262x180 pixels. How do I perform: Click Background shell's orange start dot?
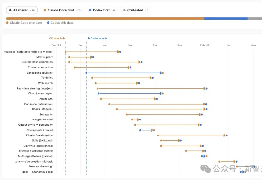coord(132,120)
